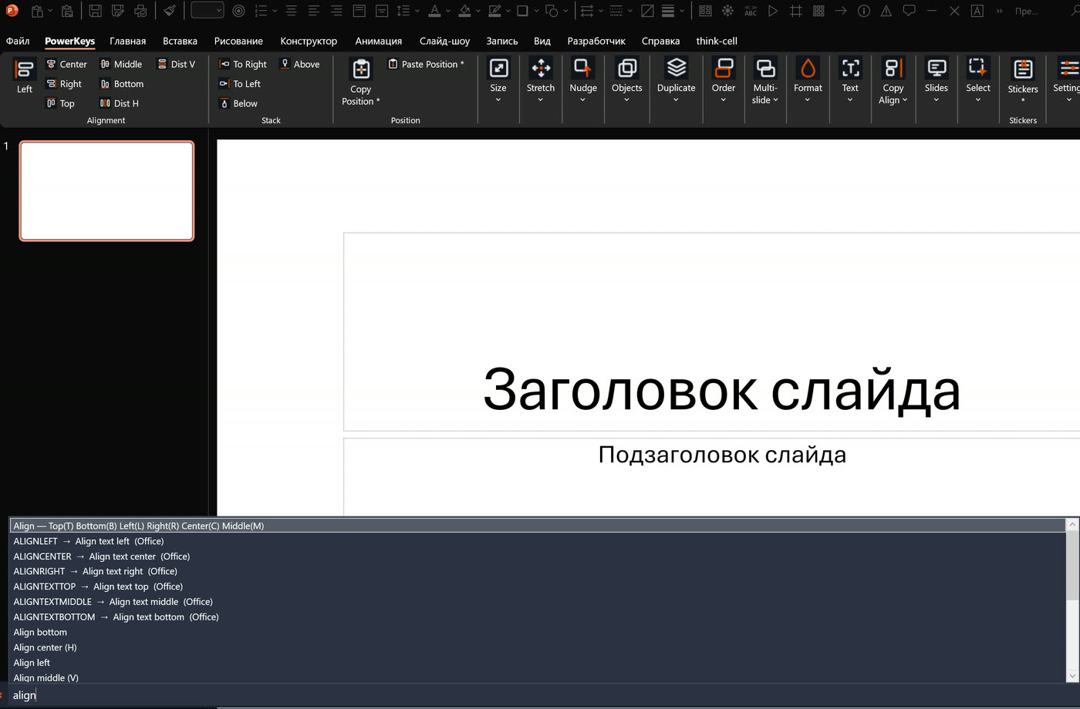Stack object Above
Image resolution: width=1080 pixels, height=709 pixels.
pyautogui.click(x=299, y=64)
